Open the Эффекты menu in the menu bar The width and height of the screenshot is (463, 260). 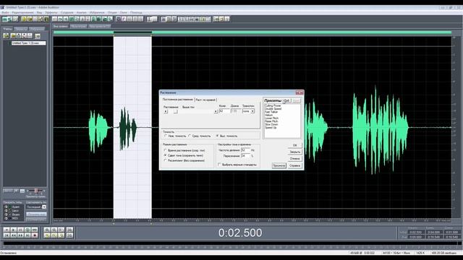point(51,13)
